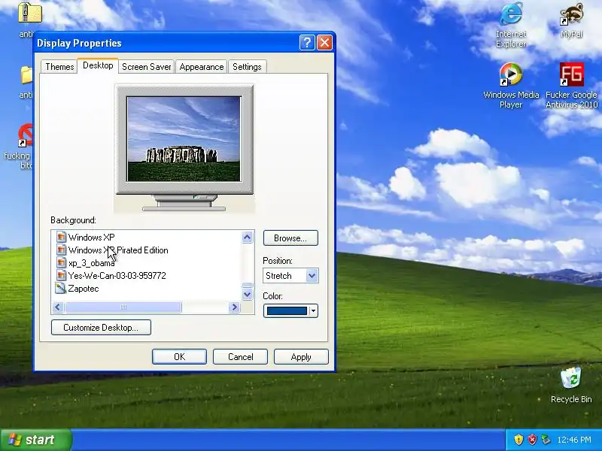Click the Browse... button
Screen dimensions: 602x451
290,238
